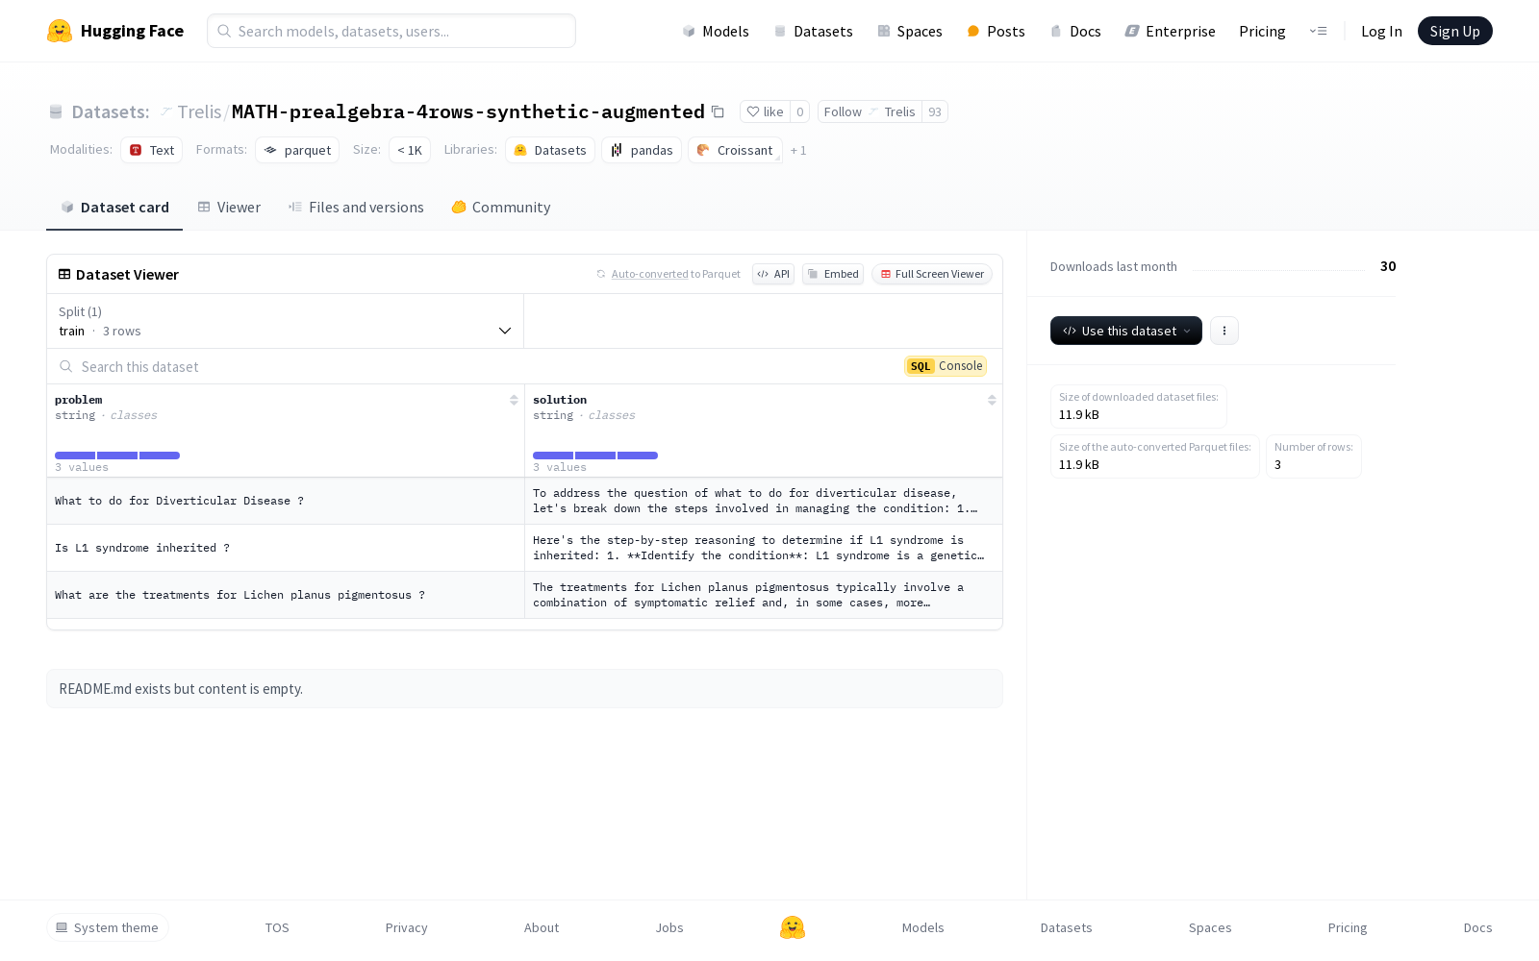Open About in the footer

coord(542,927)
